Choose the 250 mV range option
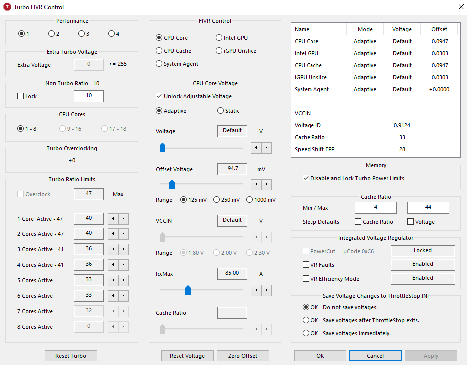 pyautogui.click(x=216, y=200)
